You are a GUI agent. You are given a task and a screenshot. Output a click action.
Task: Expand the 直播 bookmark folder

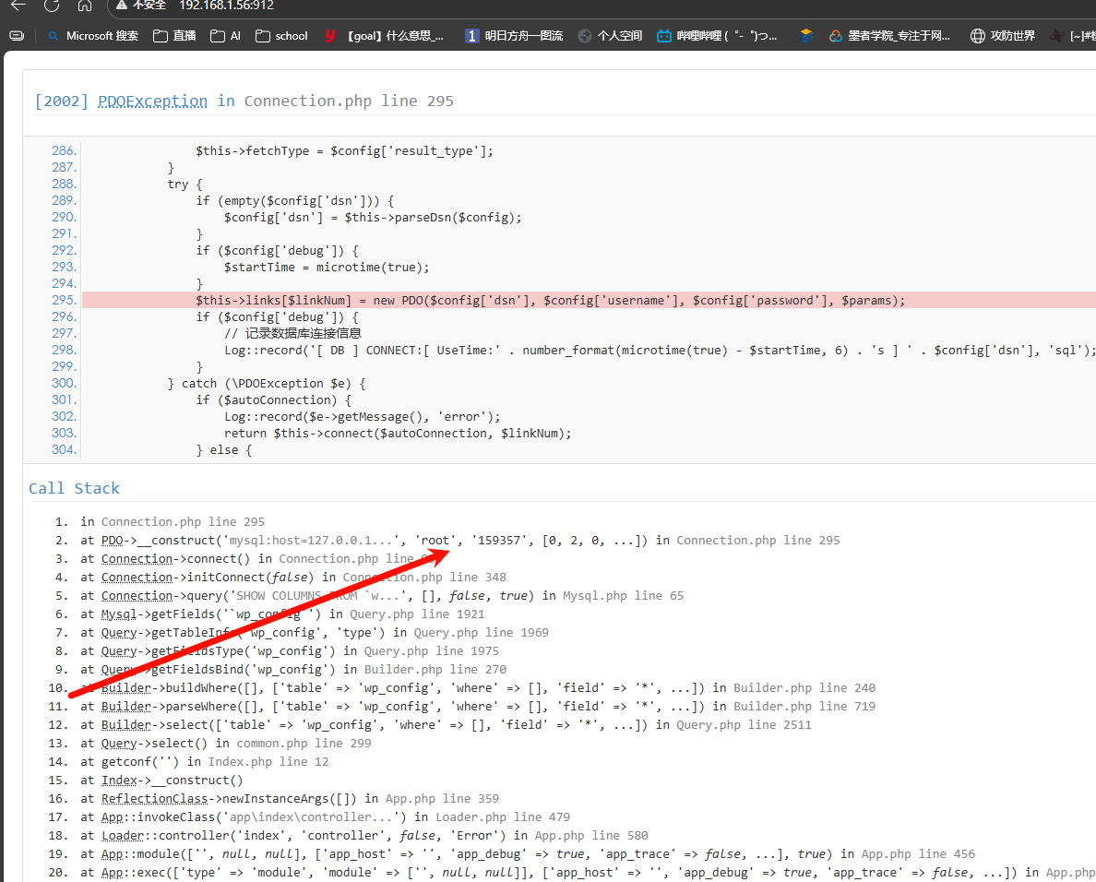(x=174, y=36)
